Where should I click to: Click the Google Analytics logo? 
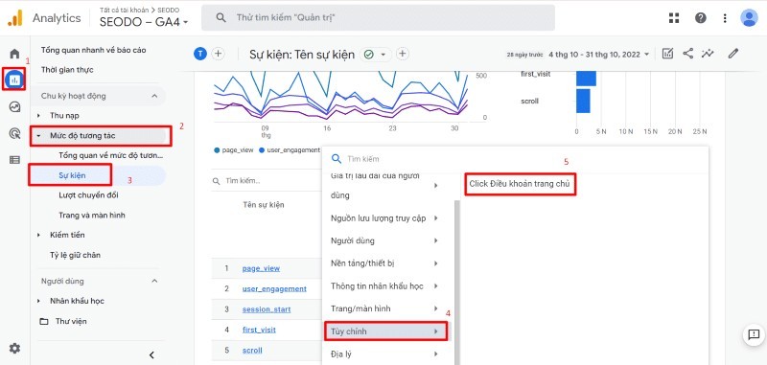tap(15, 18)
